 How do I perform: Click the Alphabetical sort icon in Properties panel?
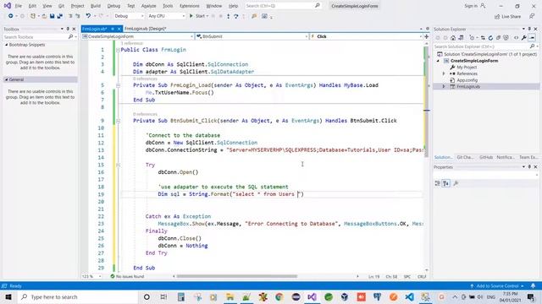coord(446,183)
